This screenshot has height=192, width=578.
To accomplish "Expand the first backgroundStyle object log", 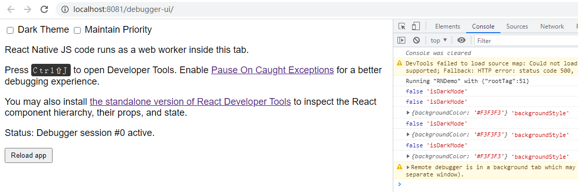I will point(408,113).
